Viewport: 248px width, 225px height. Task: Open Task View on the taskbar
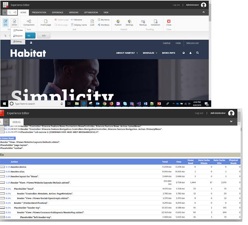tap(69, 104)
